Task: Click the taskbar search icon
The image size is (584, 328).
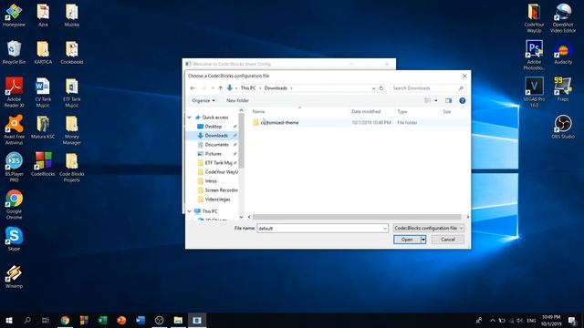Action: tap(27, 320)
